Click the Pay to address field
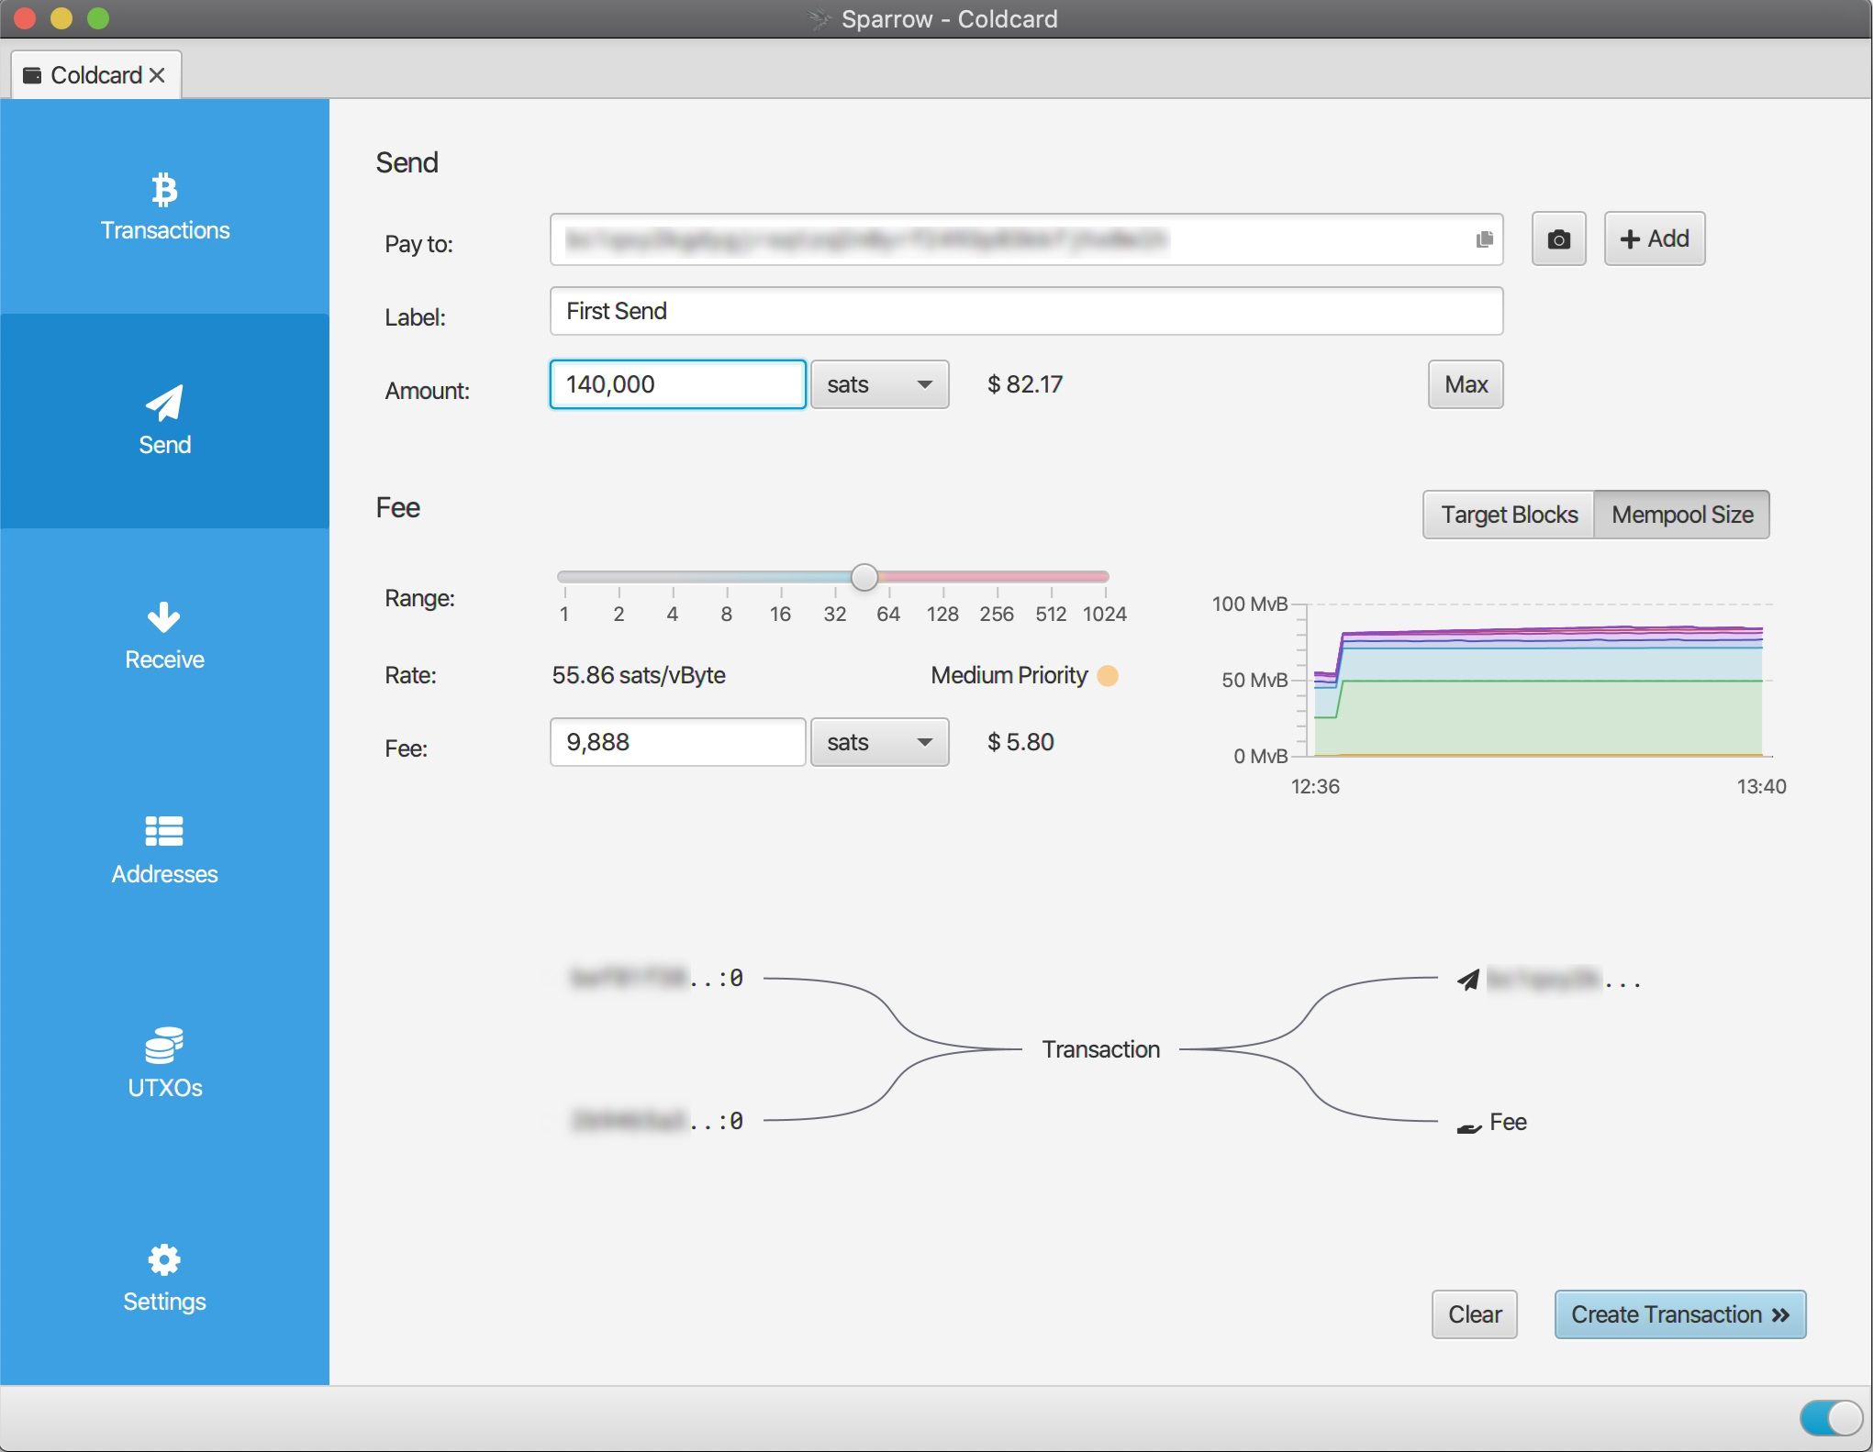1873x1452 pixels. [x=1026, y=239]
